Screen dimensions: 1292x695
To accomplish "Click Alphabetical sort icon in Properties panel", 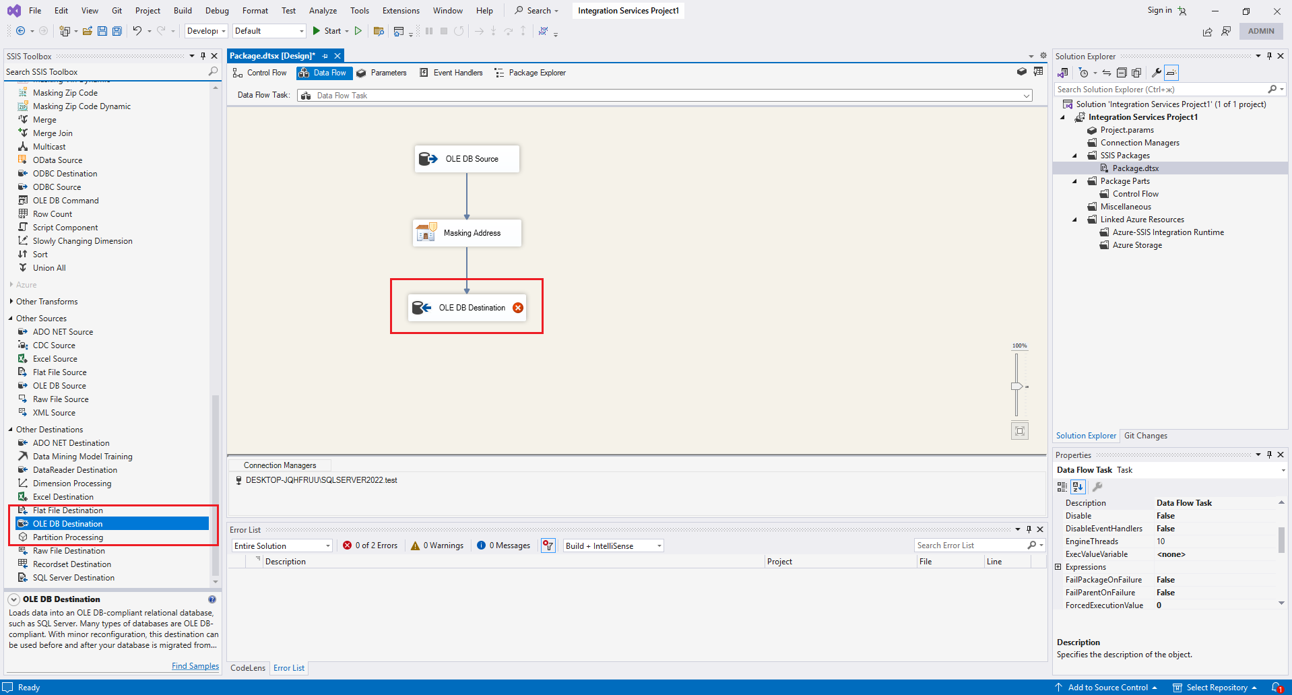I will coord(1078,487).
